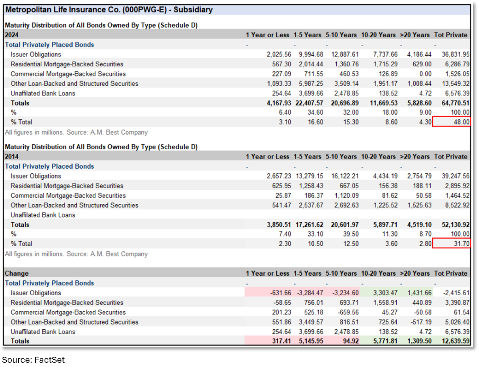
Task: Click the Metropolitan Life Insurance Co. title
Action: (109, 10)
